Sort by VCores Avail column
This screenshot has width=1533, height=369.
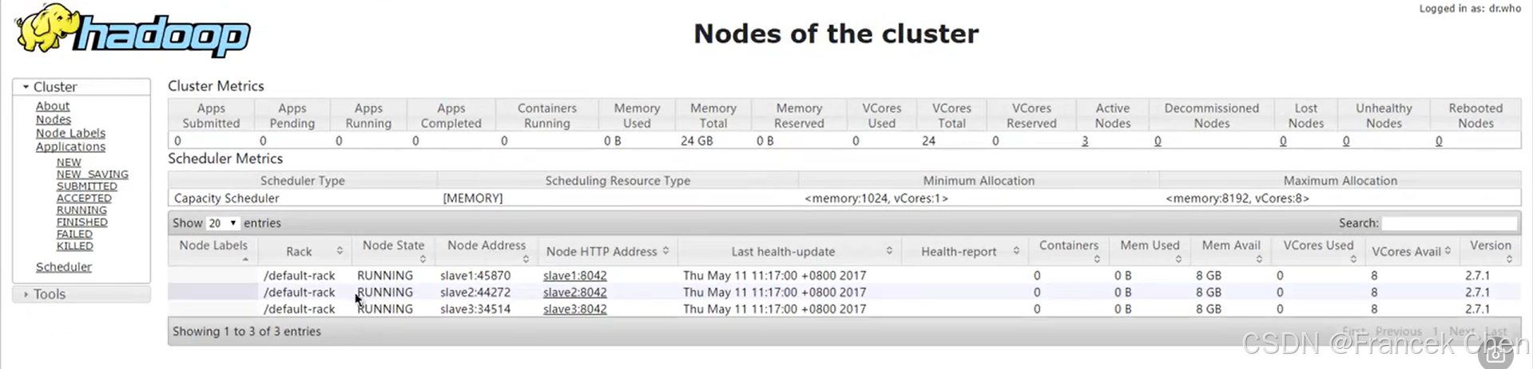[x=1448, y=251]
